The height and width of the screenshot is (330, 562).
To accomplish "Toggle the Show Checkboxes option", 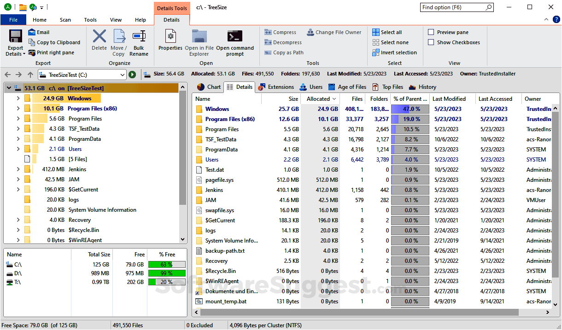I will point(431,42).
